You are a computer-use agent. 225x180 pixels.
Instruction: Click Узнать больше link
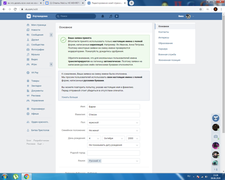coord(69,97)
